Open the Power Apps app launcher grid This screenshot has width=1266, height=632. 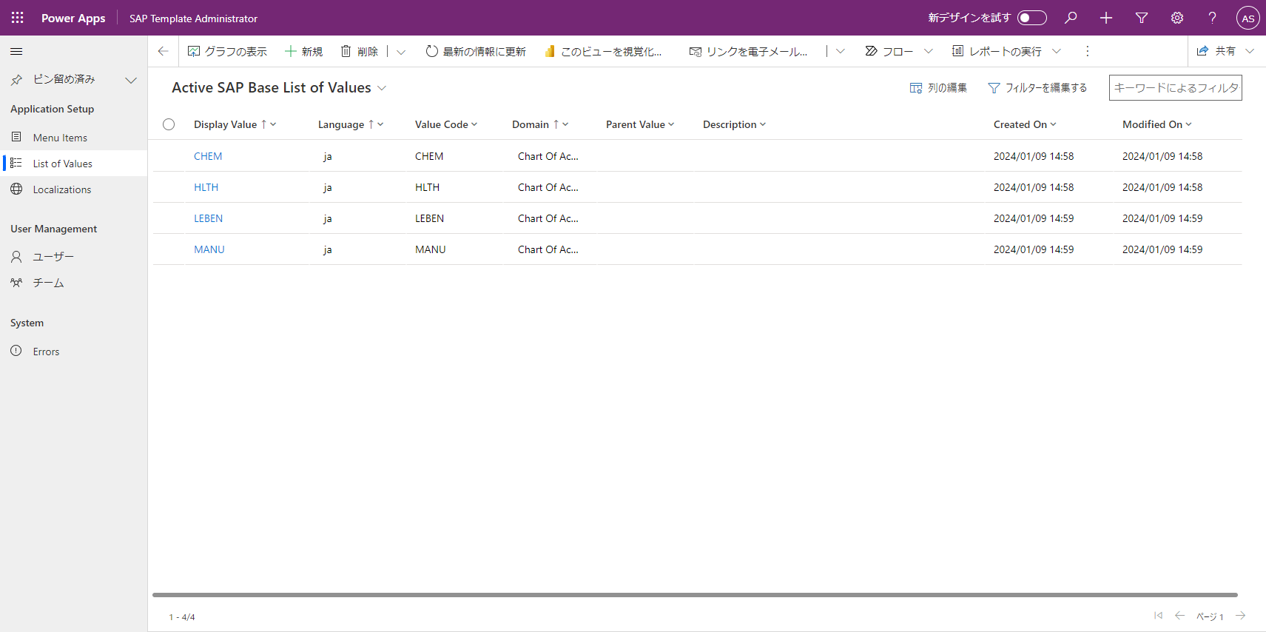point(18,18)
